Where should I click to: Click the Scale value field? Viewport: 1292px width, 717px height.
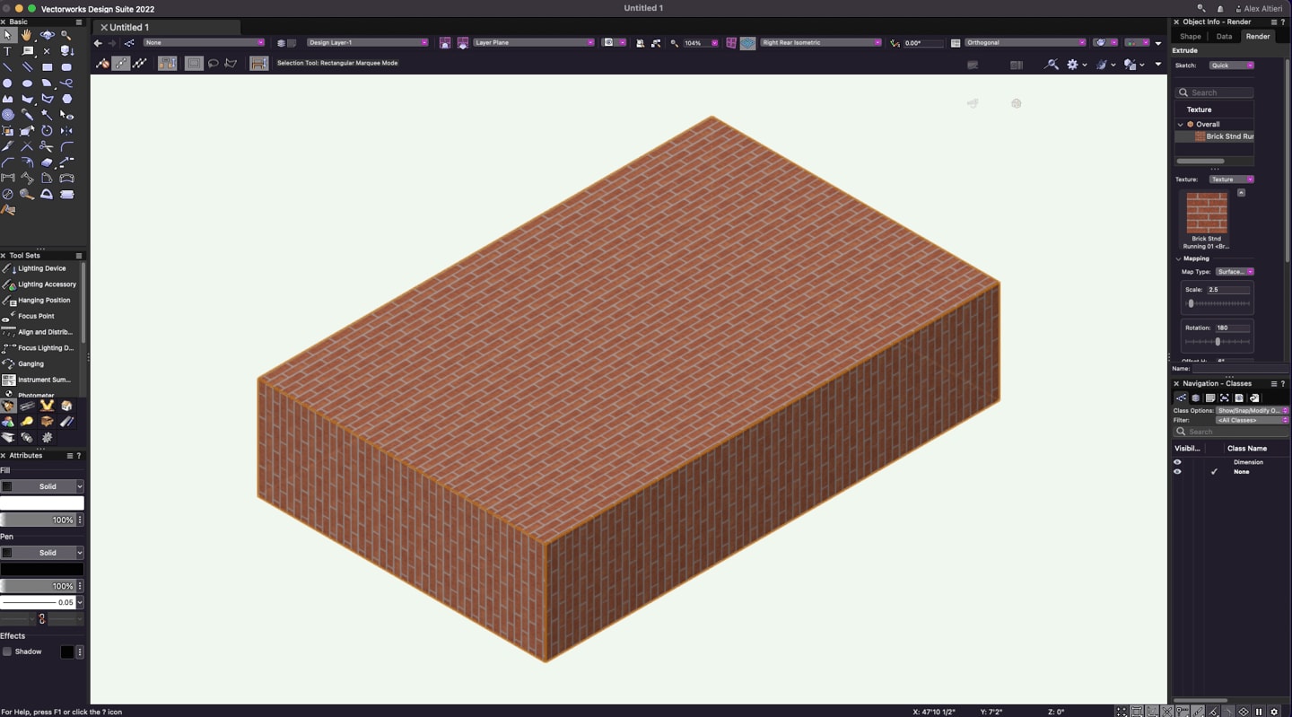tap(1228, 290)
